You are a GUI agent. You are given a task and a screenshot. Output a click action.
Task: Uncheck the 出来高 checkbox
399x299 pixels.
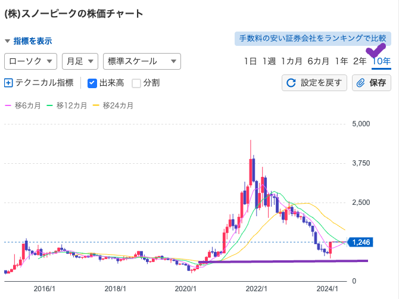[x=92, y=83]
